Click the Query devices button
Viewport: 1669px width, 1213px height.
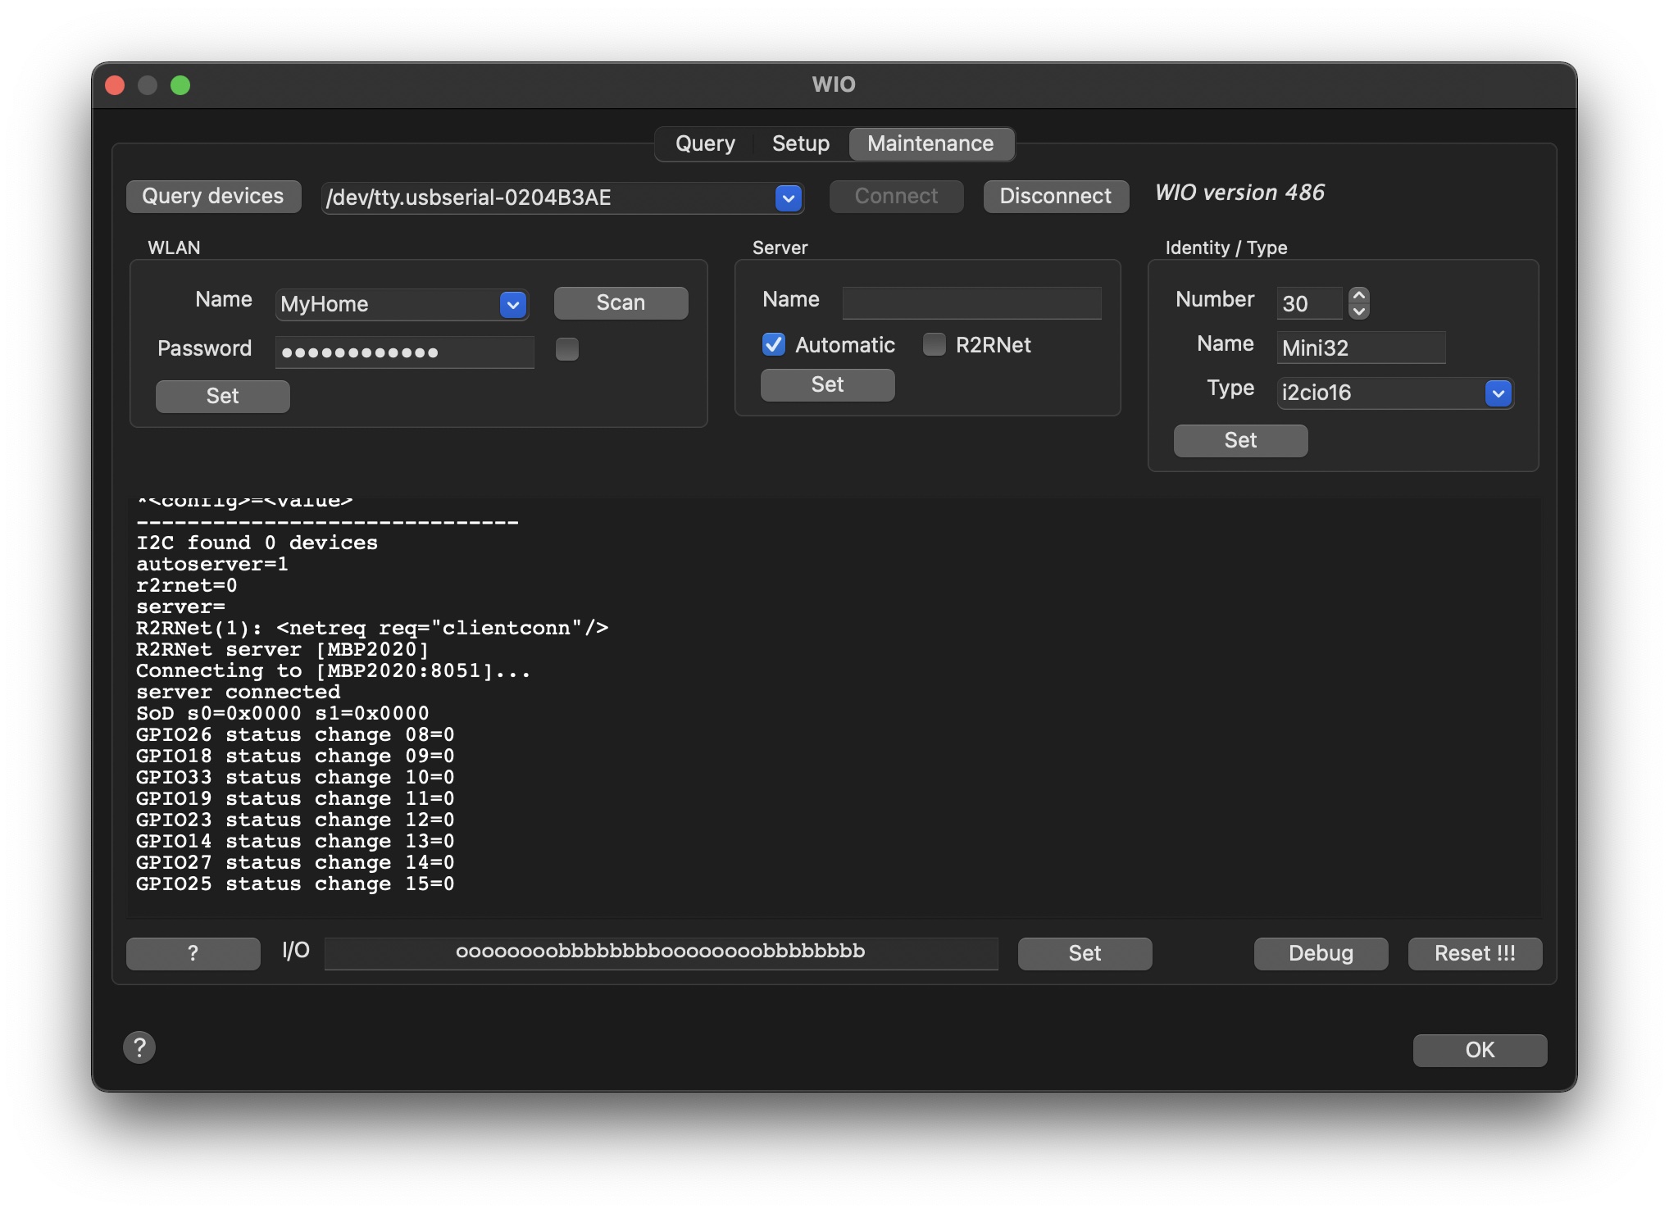click(x=213, y=197)
